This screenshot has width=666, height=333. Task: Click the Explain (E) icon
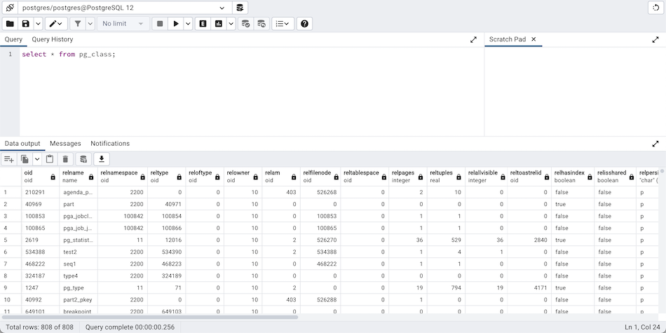pyautogui.click(x=203, y=24)
